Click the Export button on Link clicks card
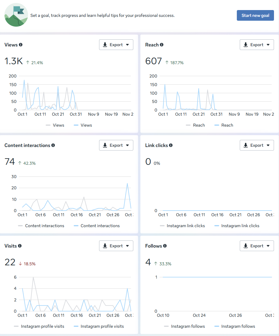279x336 pixels. pyautogui.click(x=257, y=145)
